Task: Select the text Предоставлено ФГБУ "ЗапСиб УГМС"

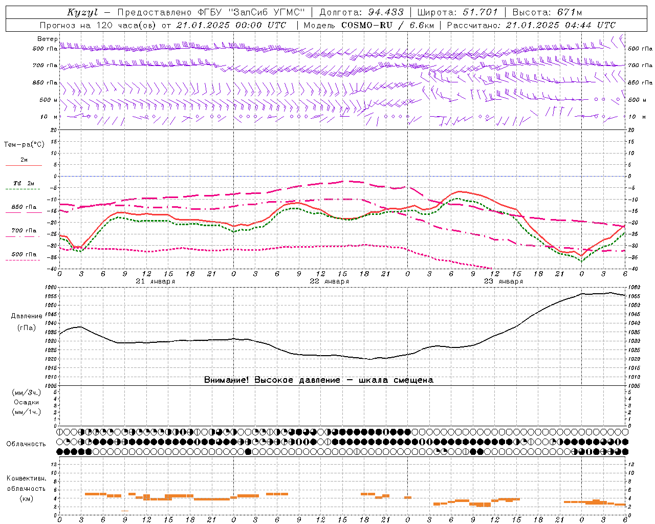Action: tap(211, 12)
